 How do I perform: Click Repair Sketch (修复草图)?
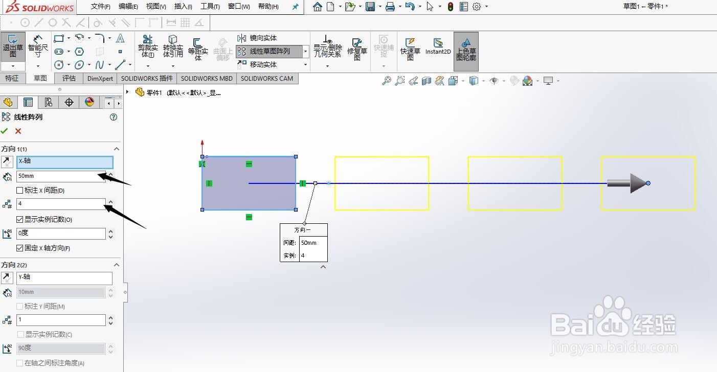[357, 49]
